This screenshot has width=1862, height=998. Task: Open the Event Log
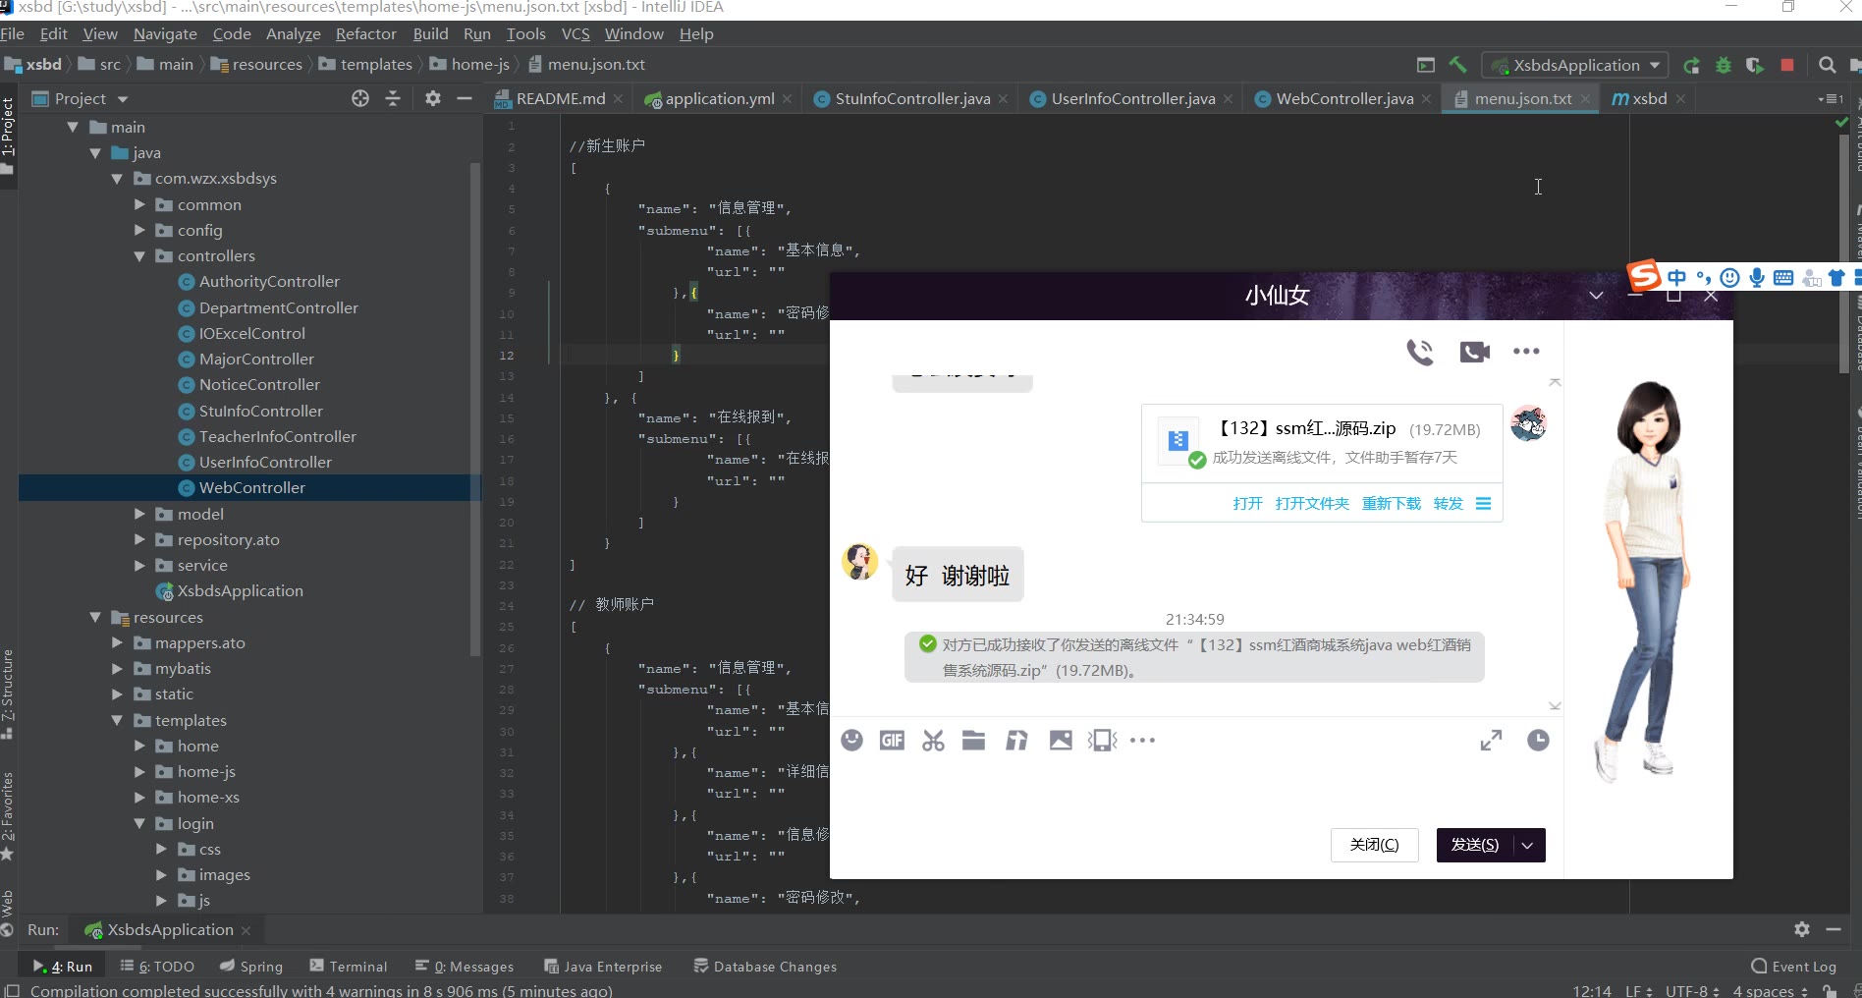click(1793, 967)
